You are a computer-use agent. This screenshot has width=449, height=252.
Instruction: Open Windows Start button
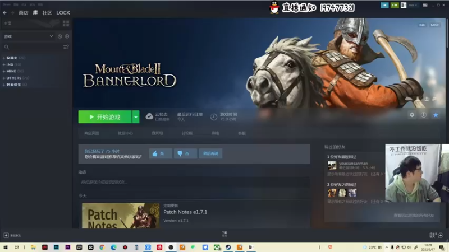click(x=6, y=248)
